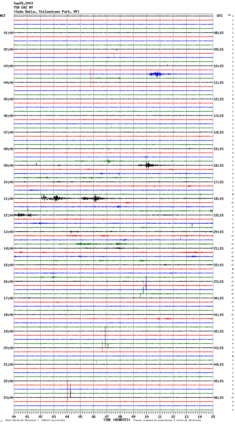
Task: Click the 06:15 UTC time label
Action: pyautogui.click(x=219, y=398)
